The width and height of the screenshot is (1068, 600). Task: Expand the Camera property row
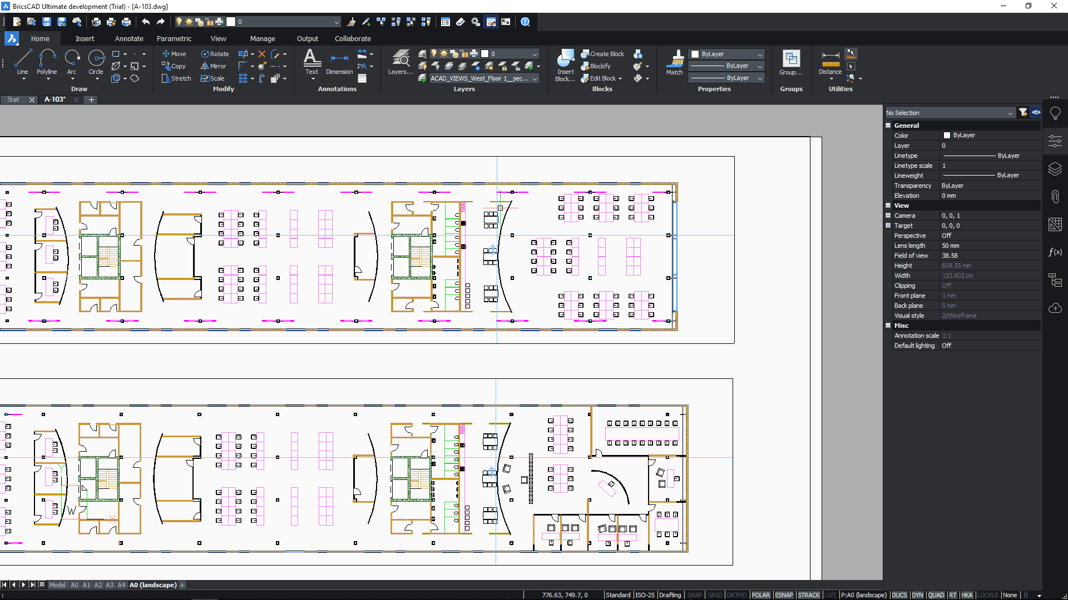(x=888, y=216)
